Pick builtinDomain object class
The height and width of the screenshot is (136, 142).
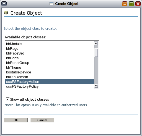coord(50,77)
